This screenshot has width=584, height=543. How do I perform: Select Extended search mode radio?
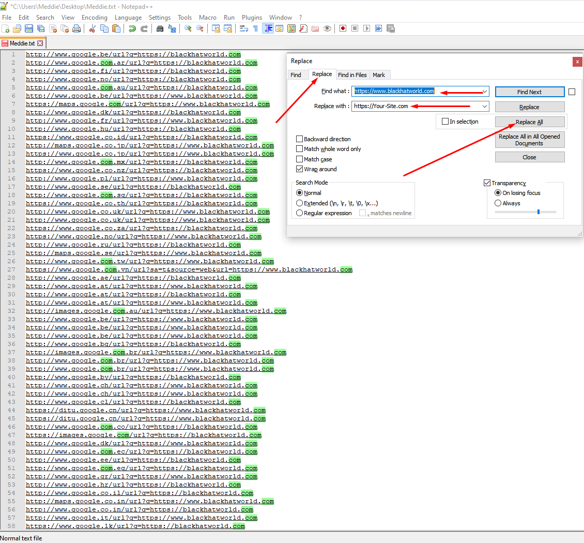coord(299,203)
